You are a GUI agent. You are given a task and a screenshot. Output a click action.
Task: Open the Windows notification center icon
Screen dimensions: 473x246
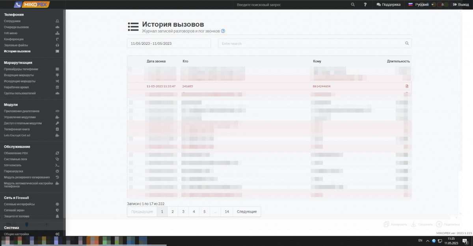click(465, 241)
